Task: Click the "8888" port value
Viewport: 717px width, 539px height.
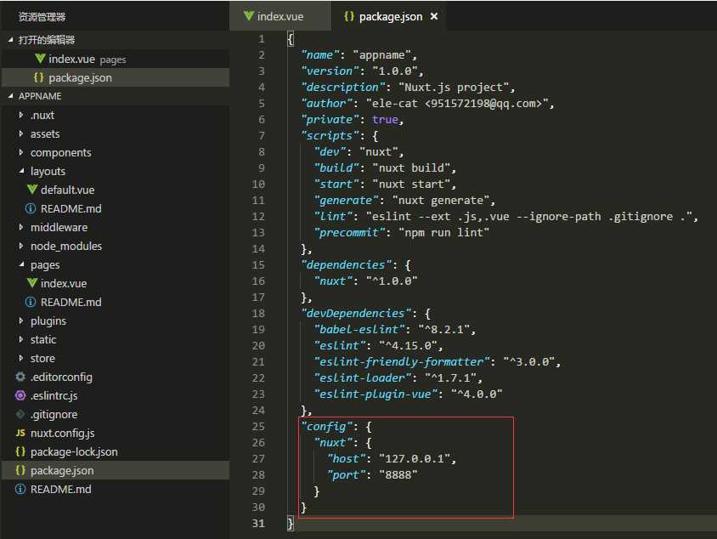Action: 398,475
